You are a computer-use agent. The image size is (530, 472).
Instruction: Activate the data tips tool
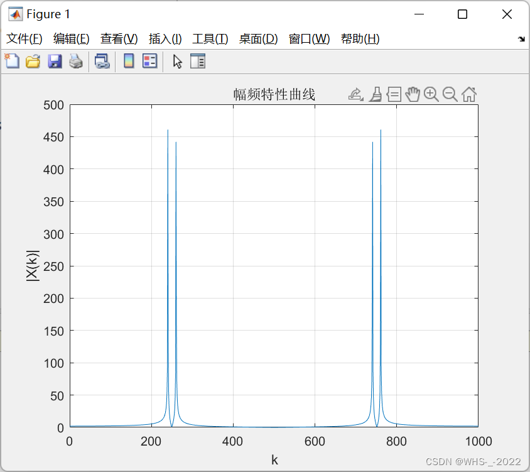tap(394, 94)
